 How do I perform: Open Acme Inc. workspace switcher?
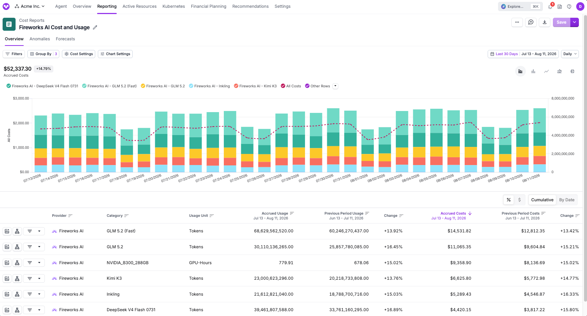30,6
